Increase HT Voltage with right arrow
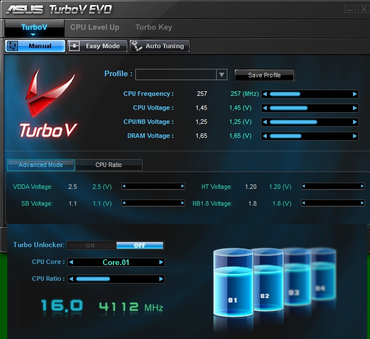This screenshot has width=370, height=339. coord(362,186)
